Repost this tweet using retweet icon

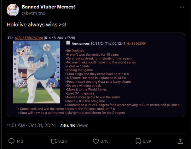[54, 141]
